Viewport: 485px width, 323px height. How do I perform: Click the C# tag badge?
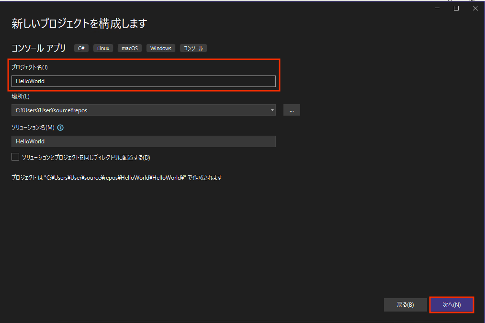point(81,48)
